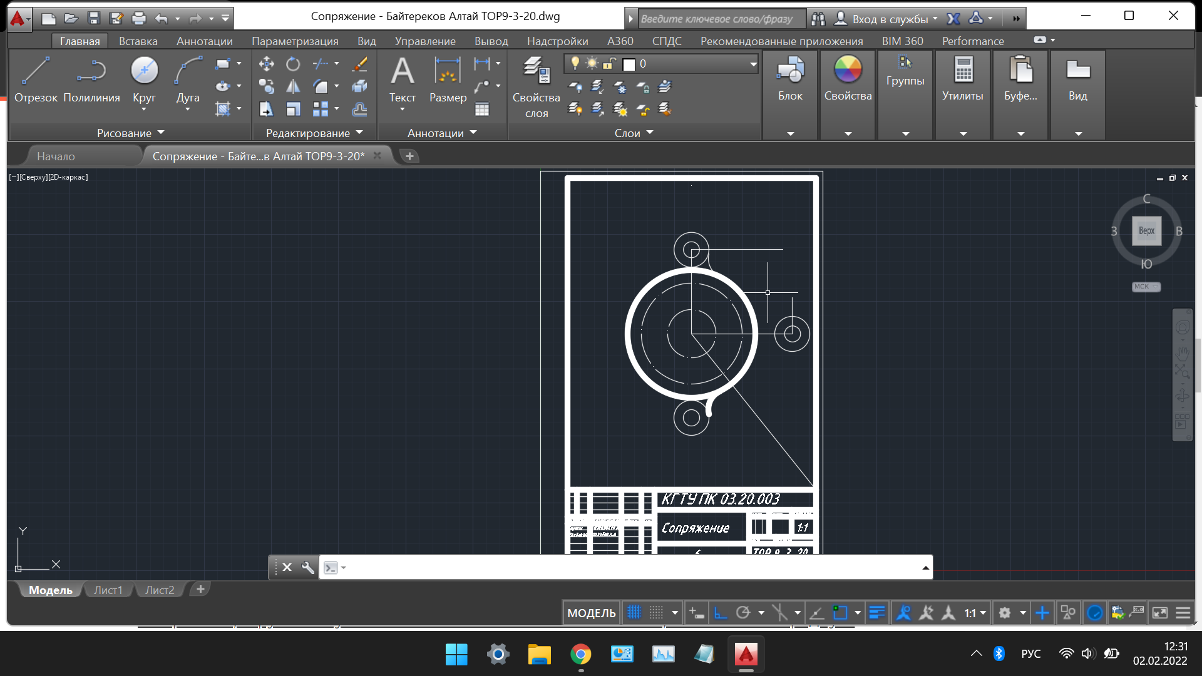Click the Erase tool icon
Viewport: 1202px width, 676px height.
tap(359, 64)
